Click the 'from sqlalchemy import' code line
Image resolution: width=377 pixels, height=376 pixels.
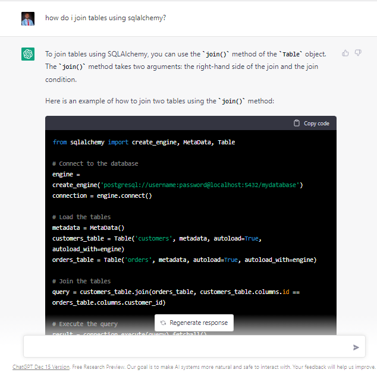(x=143, y=142)
